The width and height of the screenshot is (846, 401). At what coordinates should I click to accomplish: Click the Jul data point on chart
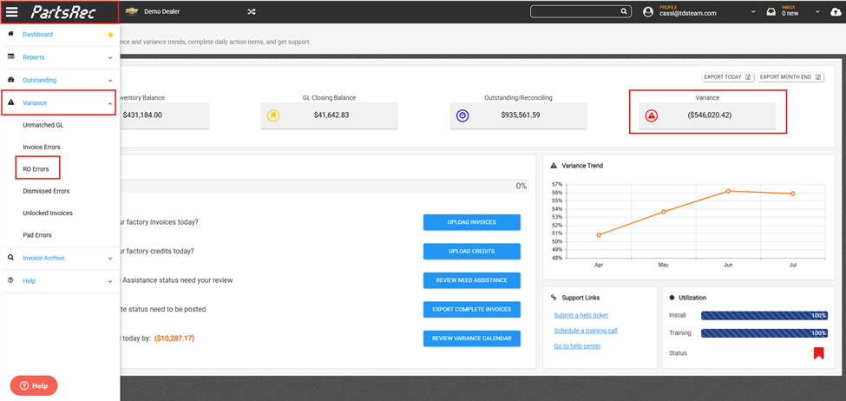coord(792,194)
